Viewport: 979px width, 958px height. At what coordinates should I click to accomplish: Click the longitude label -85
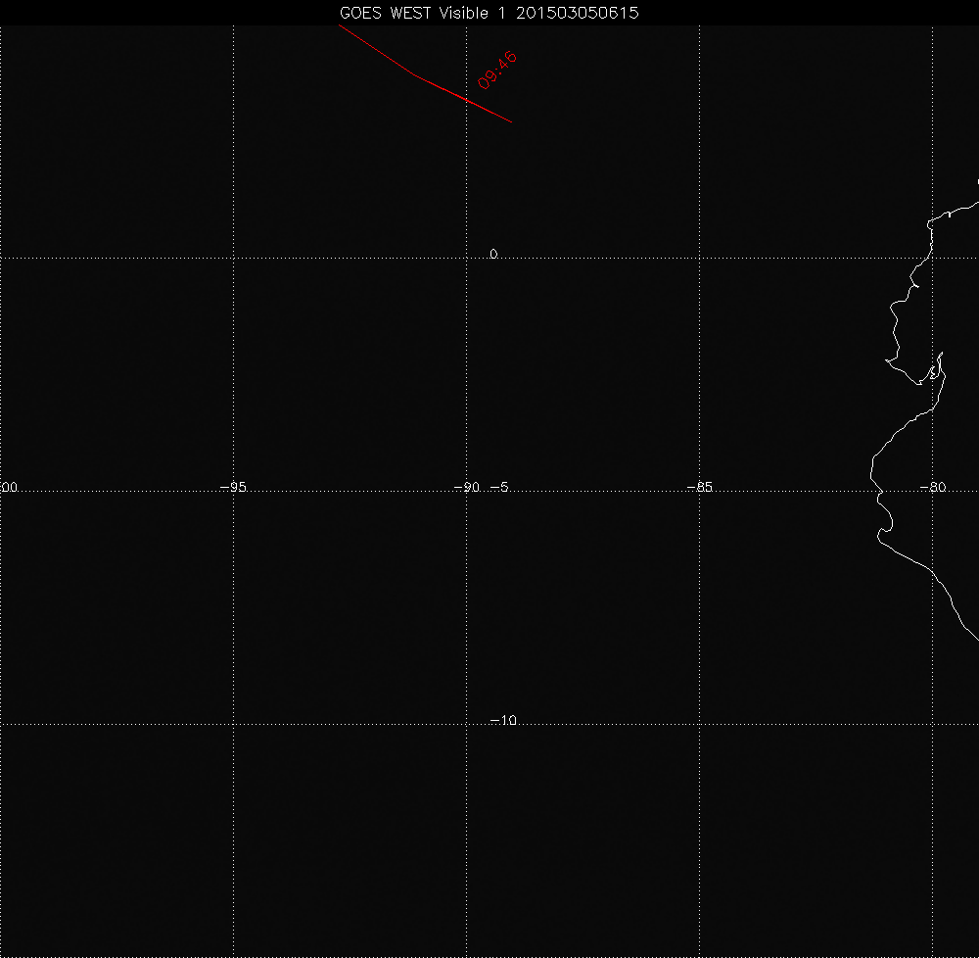point(699,487)
